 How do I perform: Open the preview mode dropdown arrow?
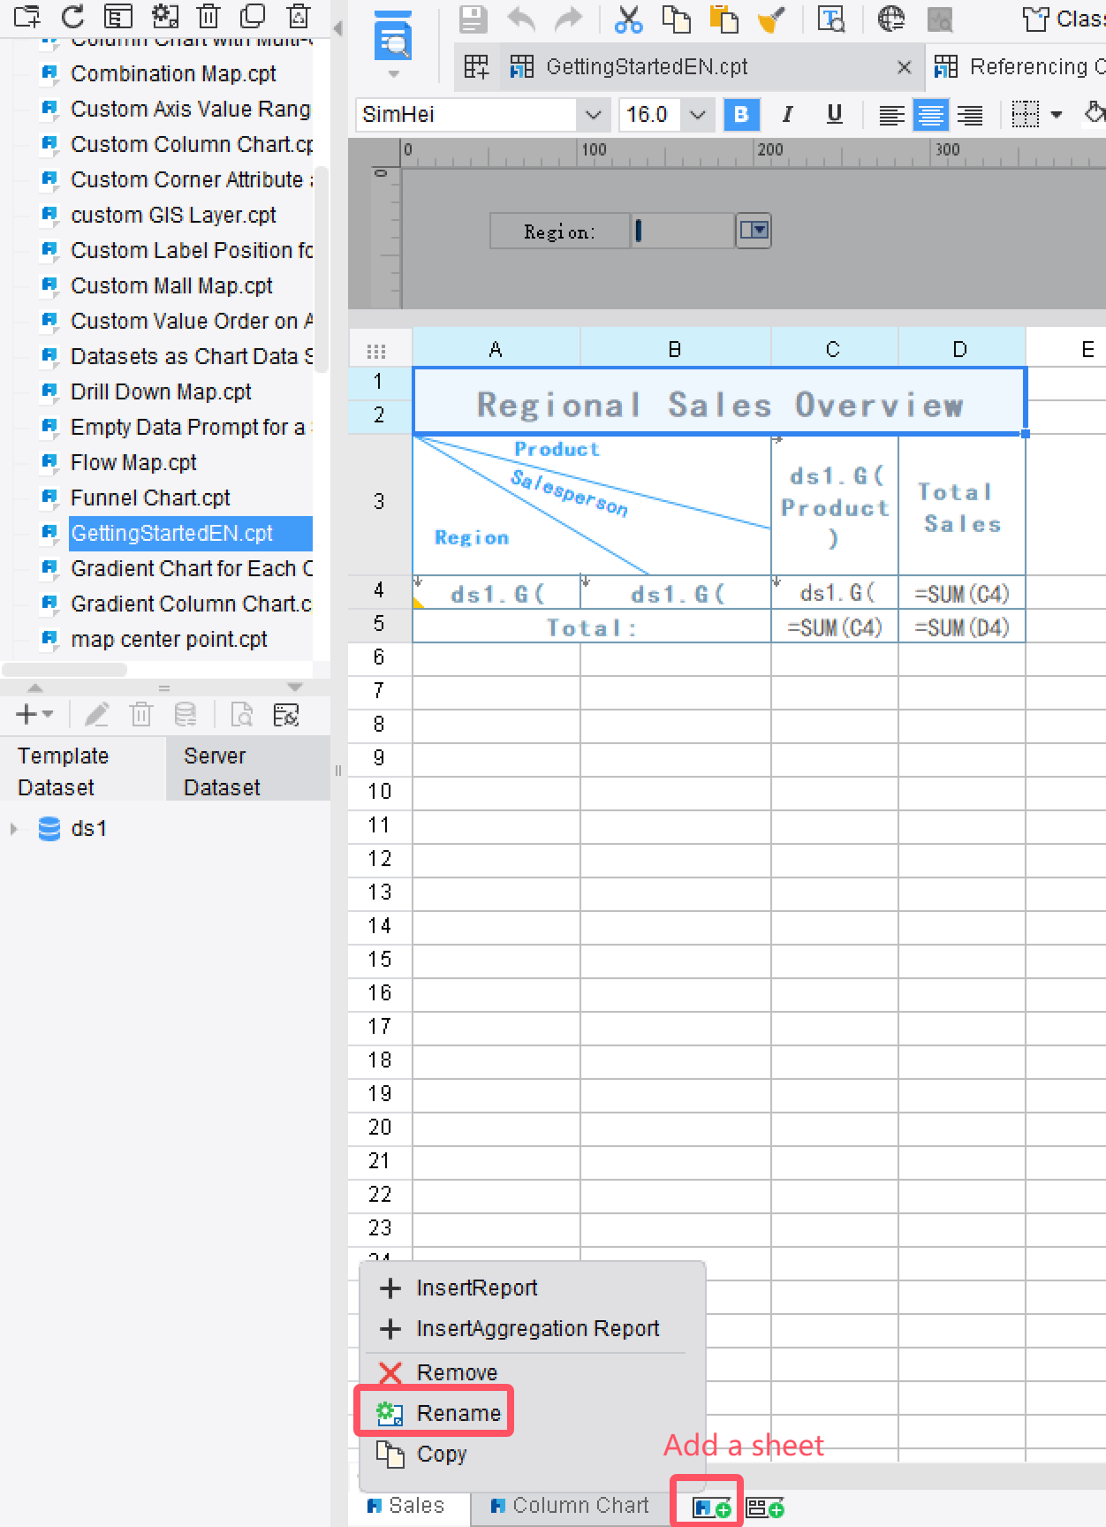pos(394,74)
